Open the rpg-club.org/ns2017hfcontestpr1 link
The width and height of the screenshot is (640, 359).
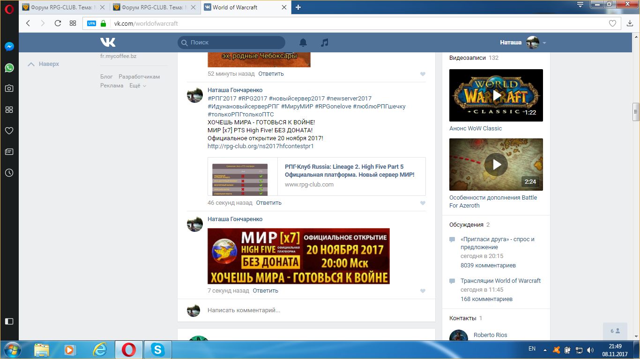[260, 146]
